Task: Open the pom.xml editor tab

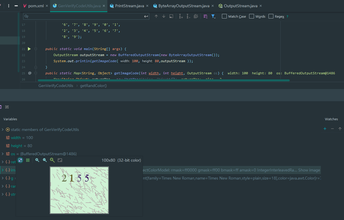Action: [33, 6]
